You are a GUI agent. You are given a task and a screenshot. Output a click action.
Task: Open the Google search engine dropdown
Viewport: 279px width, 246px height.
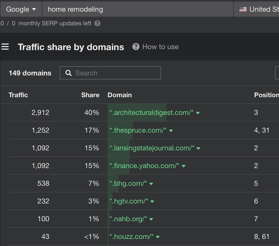coord(21,9)
